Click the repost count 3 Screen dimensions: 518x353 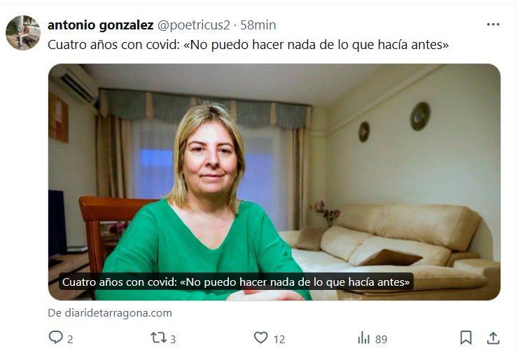(173, 340)
